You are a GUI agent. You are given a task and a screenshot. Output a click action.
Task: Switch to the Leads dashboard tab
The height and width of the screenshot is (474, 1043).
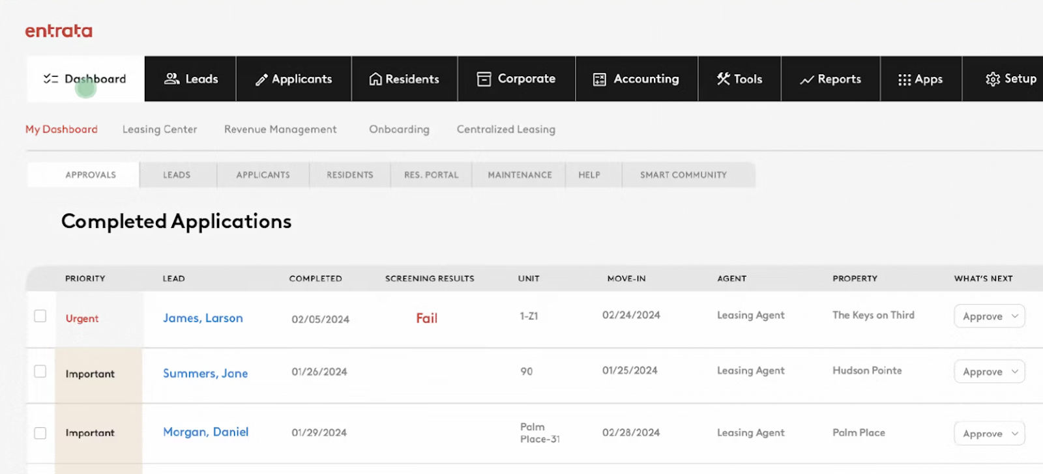[178, 174]
